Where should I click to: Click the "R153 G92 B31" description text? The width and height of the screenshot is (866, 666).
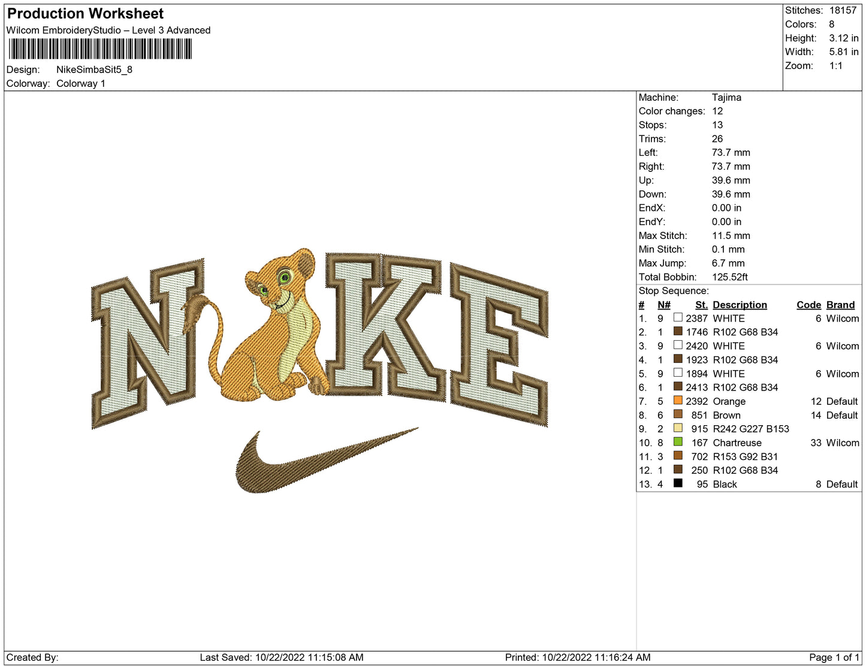coord(746,456)
